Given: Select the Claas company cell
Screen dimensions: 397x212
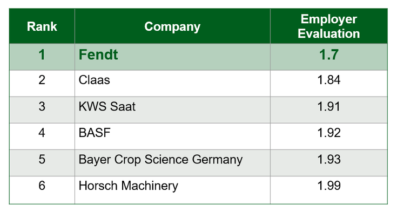Looking at the screenshot, I should [x=172, y=83].
